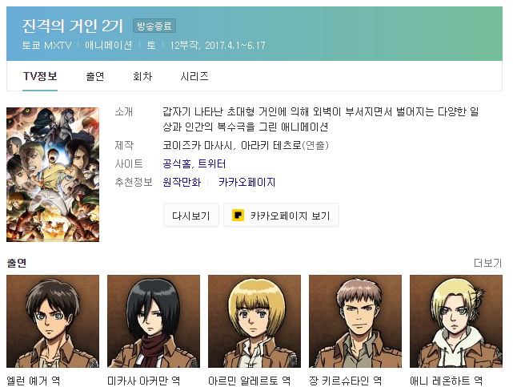This screenshot has width=513, height=387.
Task: Click the 애니 레온하트 역 name label
Action: tap(446, 381)
